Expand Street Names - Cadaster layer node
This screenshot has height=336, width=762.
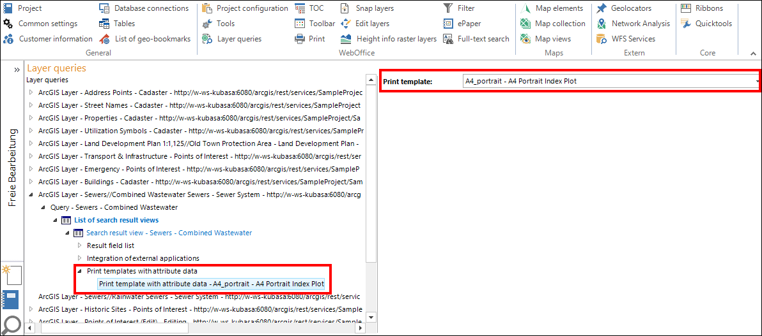click(31, 105)
